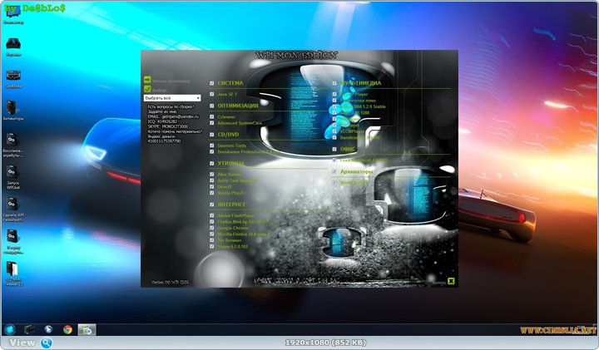Open the Computer desktop icon
The width and height of the screenshot is (599, 350).
12,18
